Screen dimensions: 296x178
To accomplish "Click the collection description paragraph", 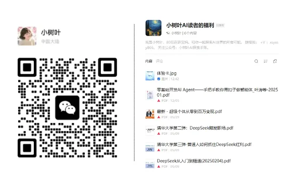I will (212, 45).
